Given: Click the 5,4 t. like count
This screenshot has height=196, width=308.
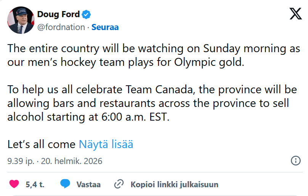Looking at the screenshot, I should 35,185.
